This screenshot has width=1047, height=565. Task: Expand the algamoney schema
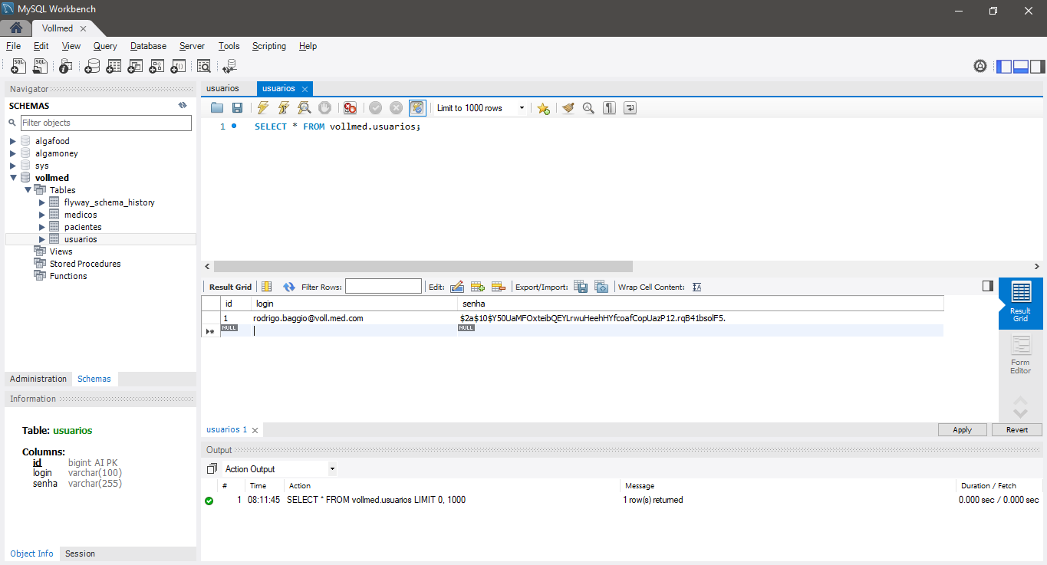pos(13,153)
